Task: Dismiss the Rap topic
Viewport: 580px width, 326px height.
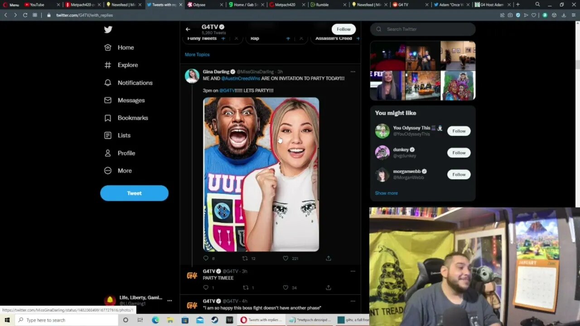Action: pyautogui.click(x=301, y=39)
